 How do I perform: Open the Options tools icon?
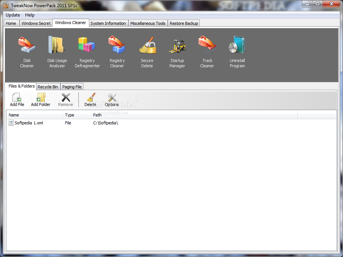[x=112, y=97]
